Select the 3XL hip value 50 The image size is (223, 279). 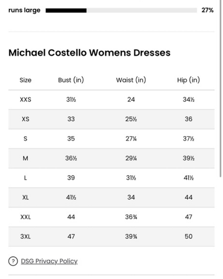(188, 236)
